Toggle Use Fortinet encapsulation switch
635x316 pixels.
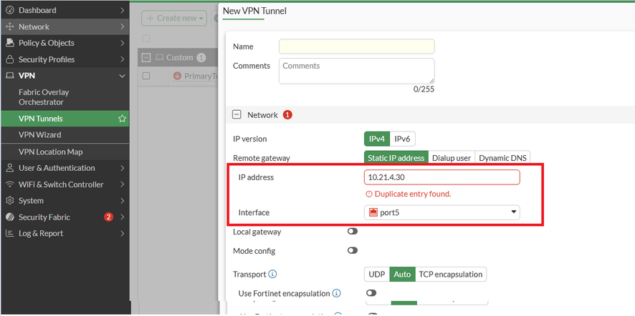pos(371,293)
